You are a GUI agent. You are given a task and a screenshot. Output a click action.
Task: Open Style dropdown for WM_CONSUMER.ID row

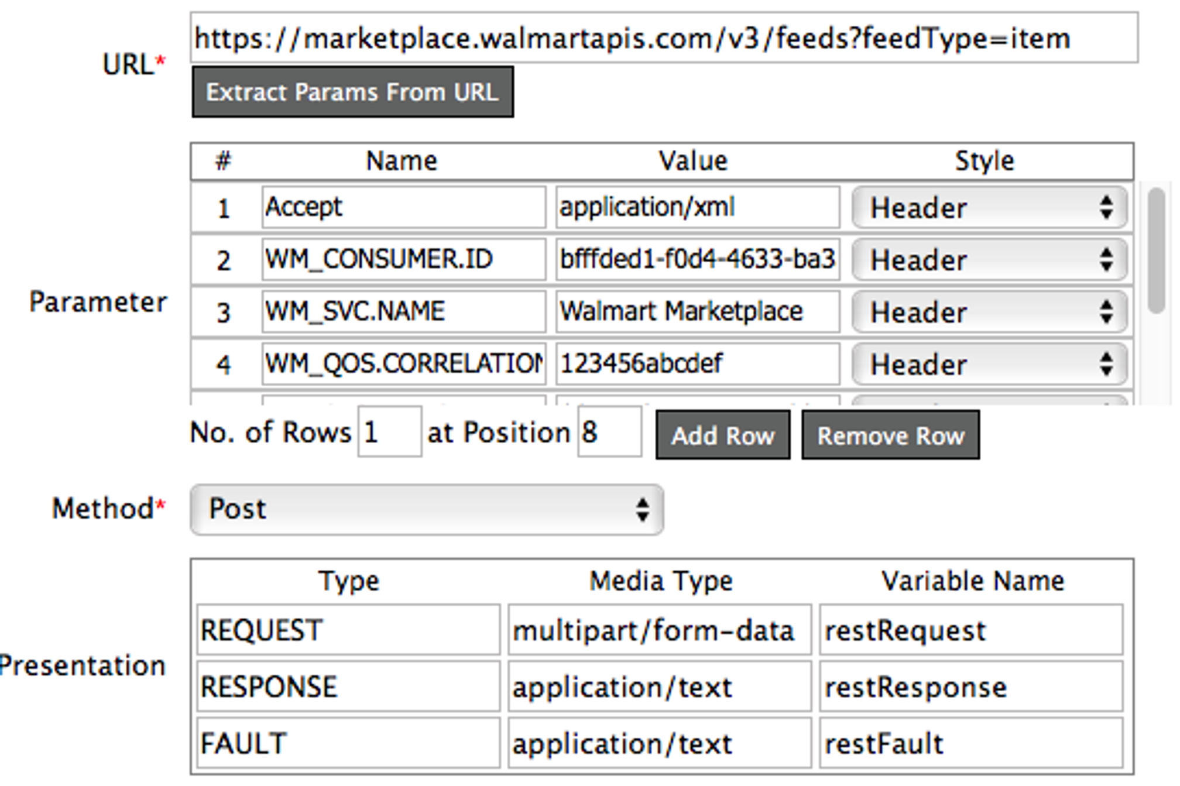(989, 260)
